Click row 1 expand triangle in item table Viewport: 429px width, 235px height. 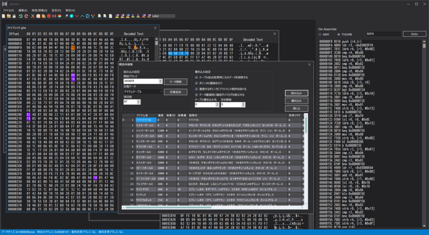[124, 120]
